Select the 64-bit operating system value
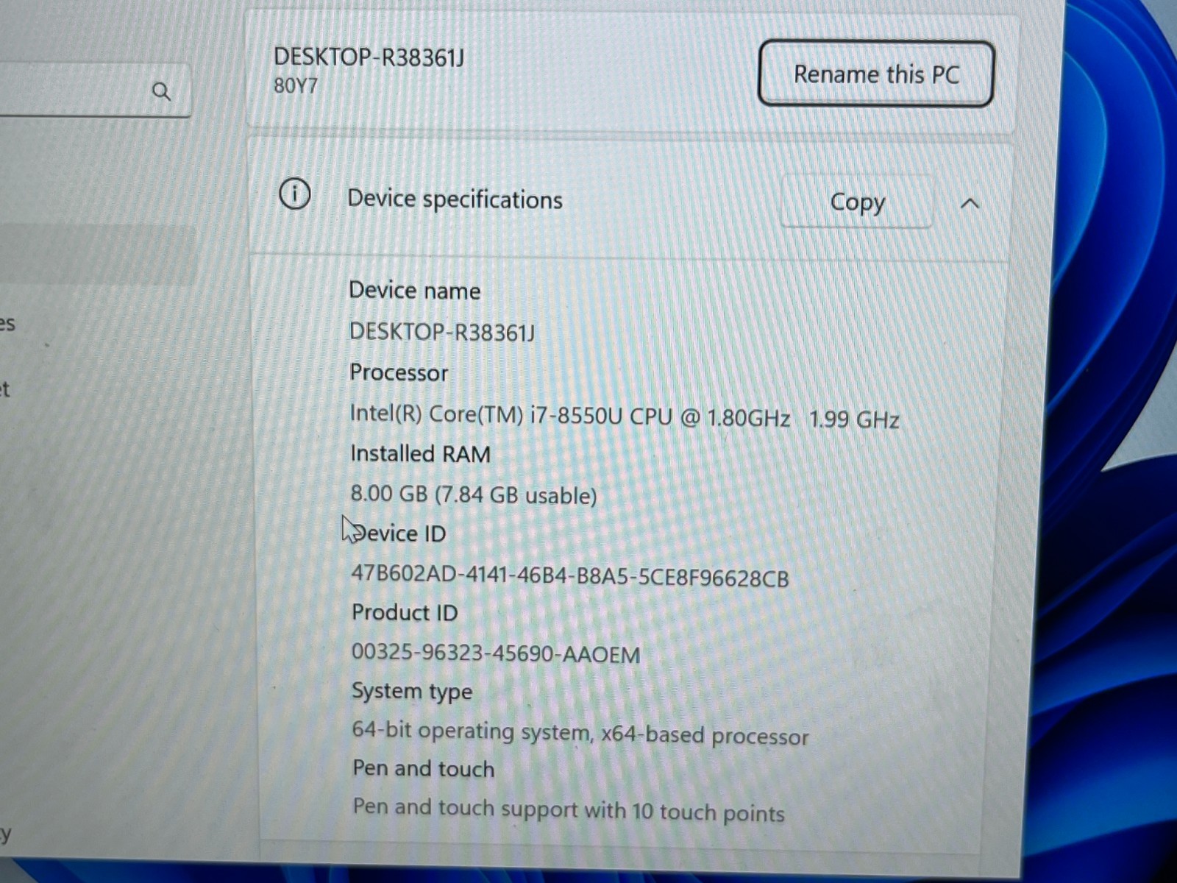 point(580,734)
